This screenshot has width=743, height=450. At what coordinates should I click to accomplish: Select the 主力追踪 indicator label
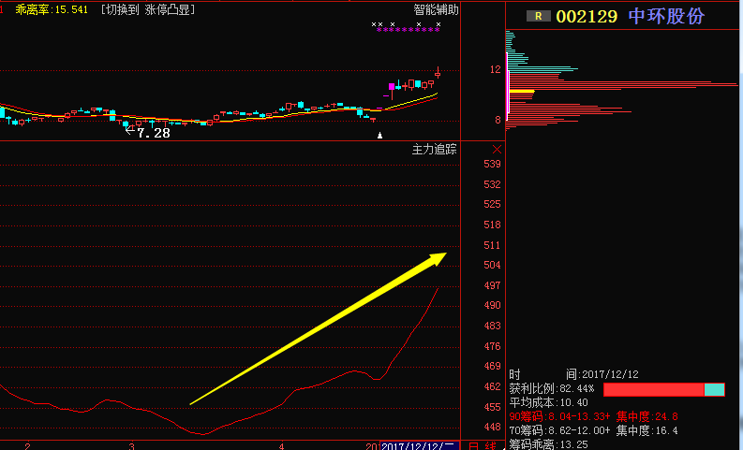[x=435, y=150]
